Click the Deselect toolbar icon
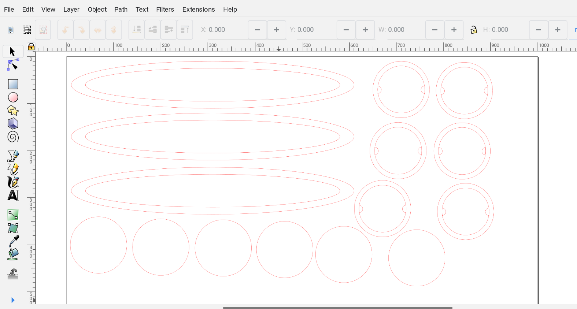This screenshot has height=309, width=577. (x=43, y=30)
